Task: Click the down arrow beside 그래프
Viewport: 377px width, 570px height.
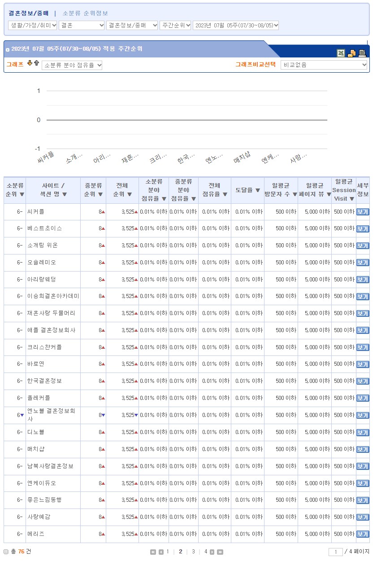Action: pos(30,63)
